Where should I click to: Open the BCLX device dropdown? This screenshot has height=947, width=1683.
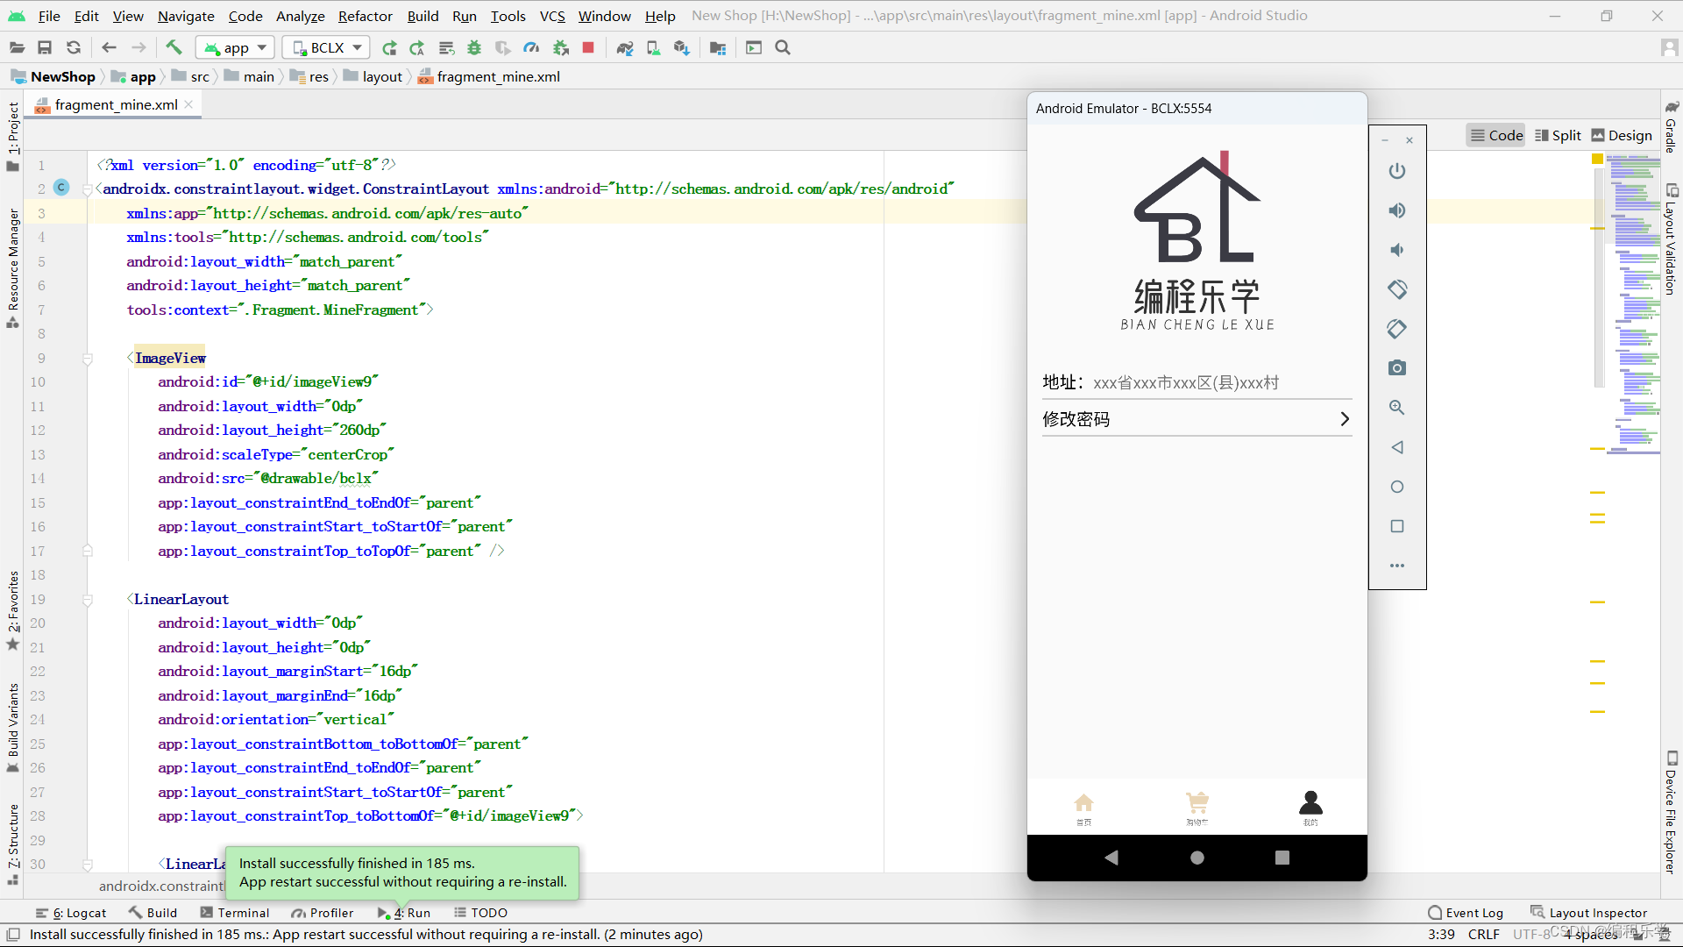point(327,47)
